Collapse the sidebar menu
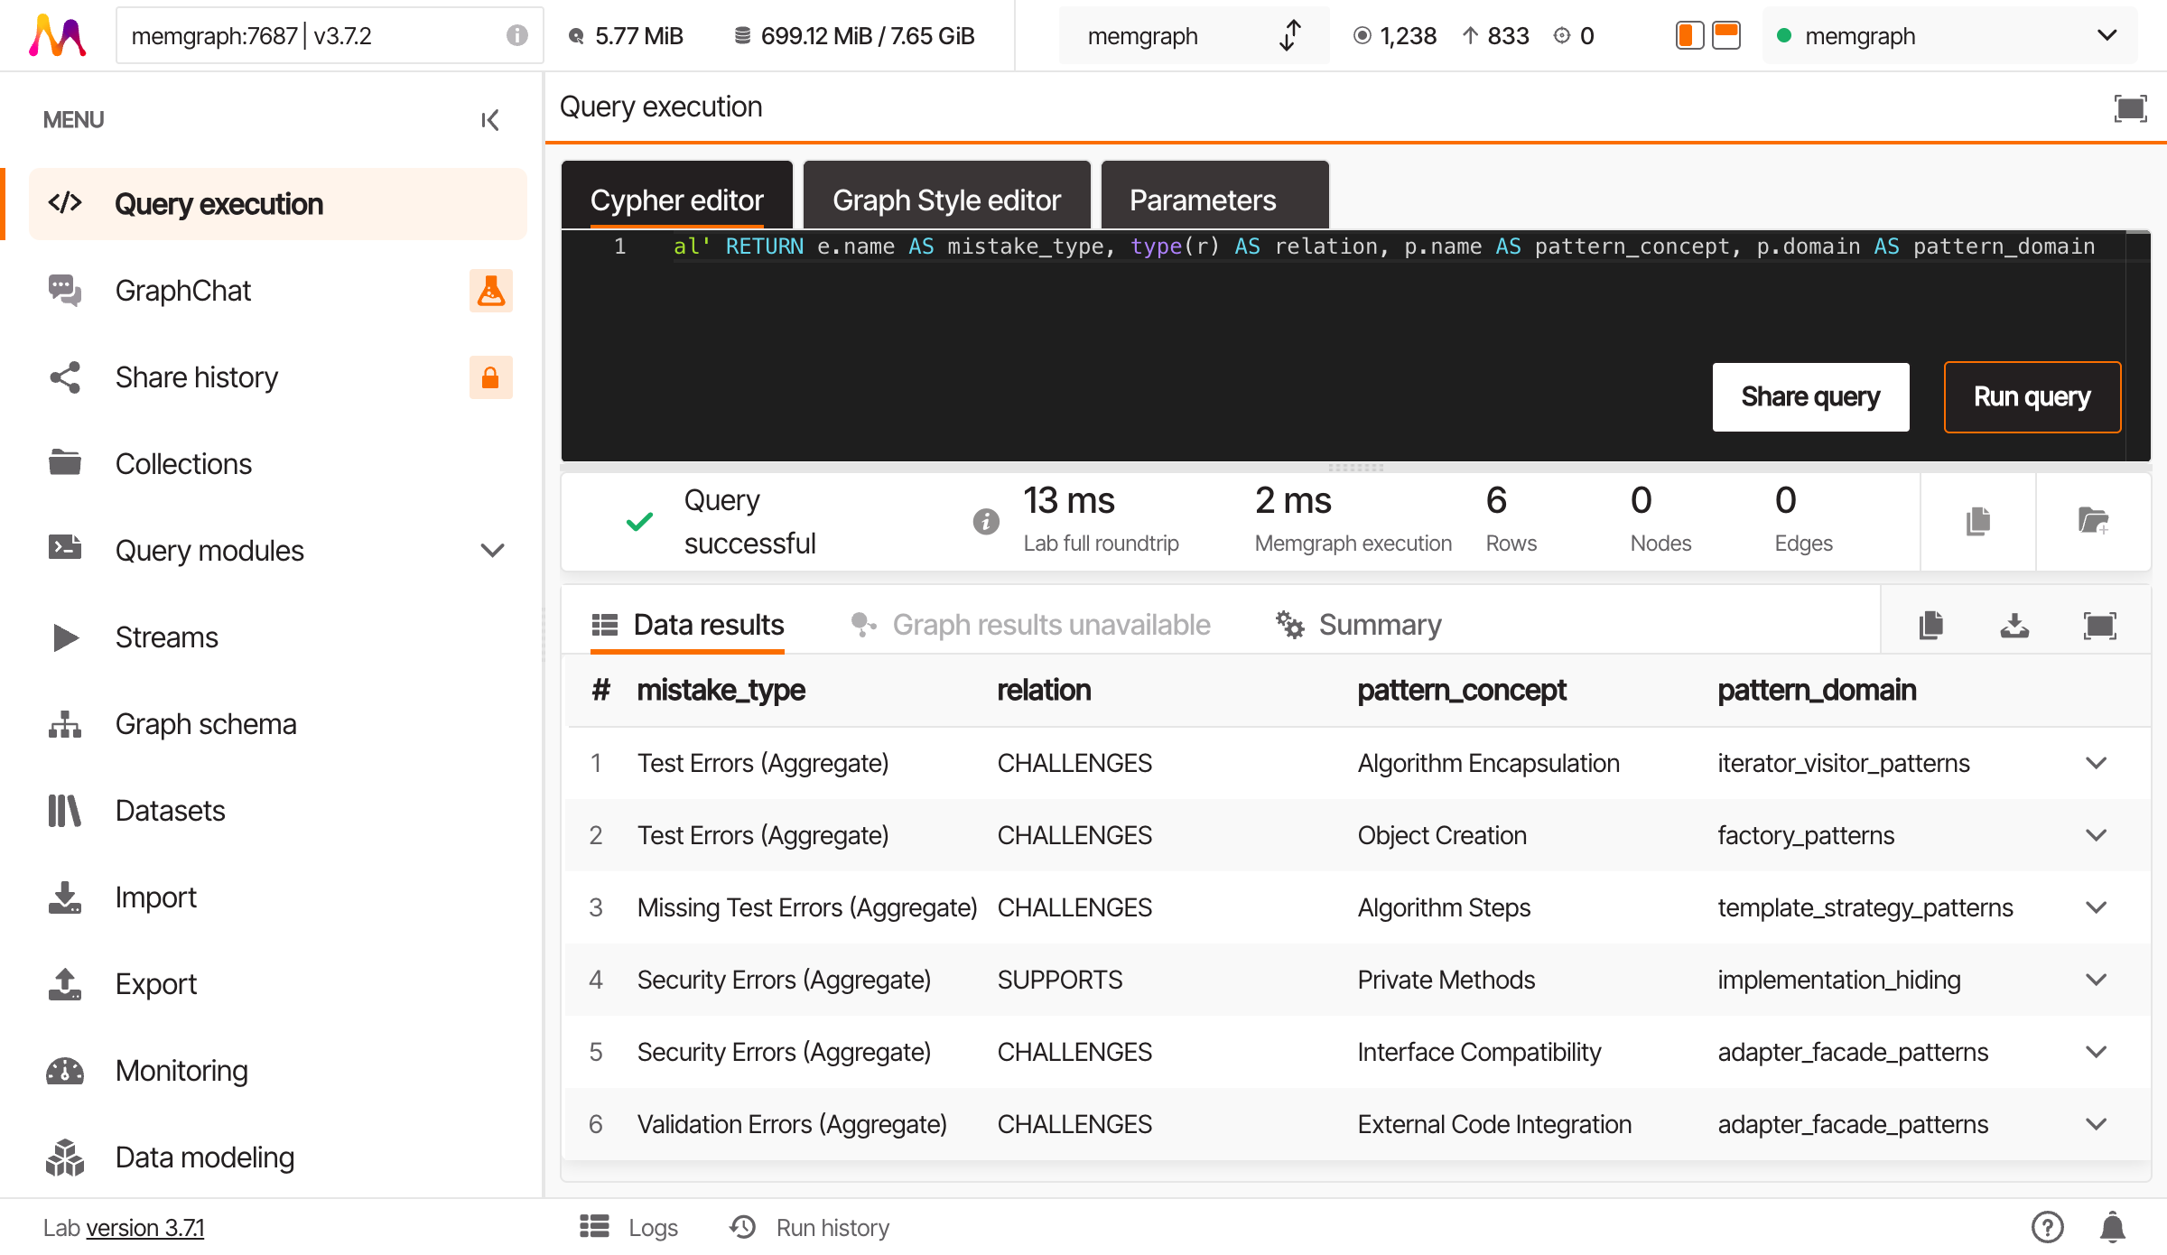 pos(489,118)
